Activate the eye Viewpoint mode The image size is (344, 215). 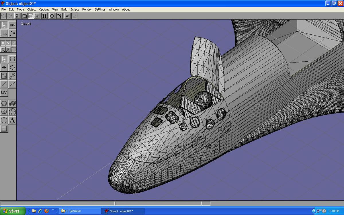12,25
